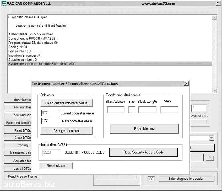Click the log scroll down arrow
Screen dimensions: 222x191
(215, 91)
